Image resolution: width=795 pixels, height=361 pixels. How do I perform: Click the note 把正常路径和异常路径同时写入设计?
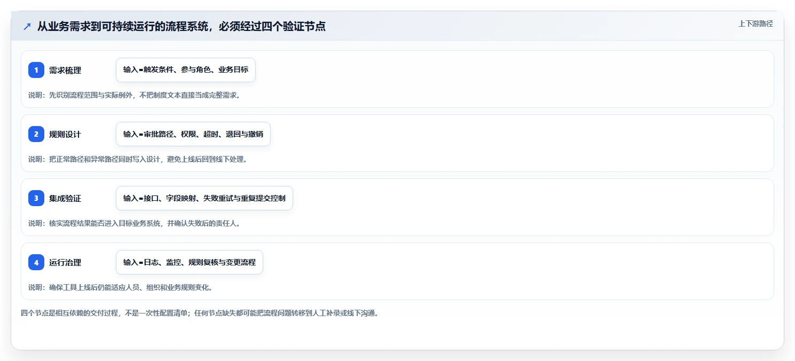coord(138,159)
